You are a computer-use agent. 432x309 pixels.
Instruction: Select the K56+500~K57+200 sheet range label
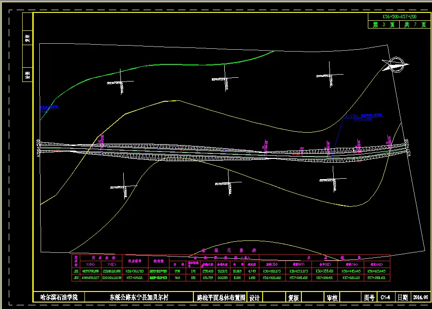pos(399,17)
